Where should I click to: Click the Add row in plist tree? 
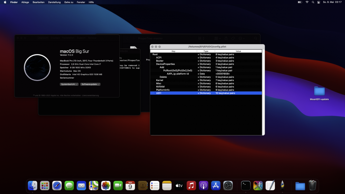point(206,67)
